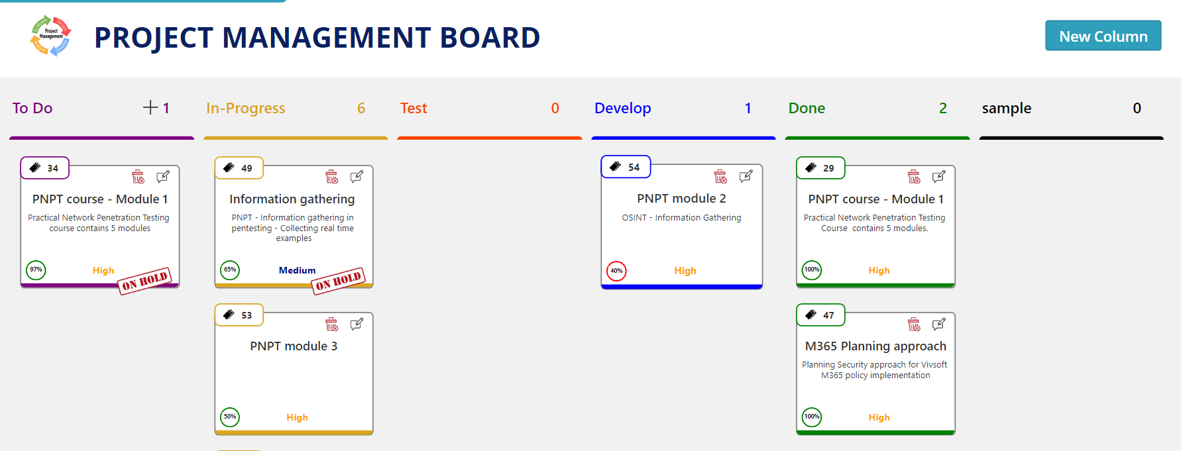Click tag badge 29 on Done's Module 1 card
This screenshot has height=451, width=1181.
pyautogui.click(x=820, y=168)
